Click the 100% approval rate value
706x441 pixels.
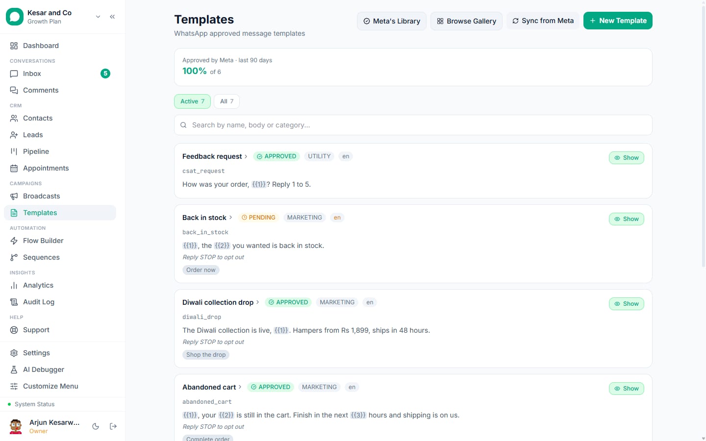(194, 71)
